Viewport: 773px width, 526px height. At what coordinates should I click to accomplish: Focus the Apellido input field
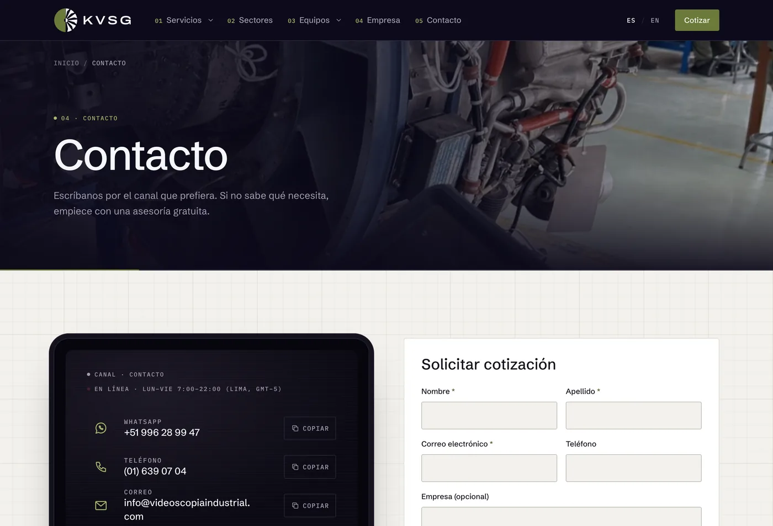[x=633, y=416]
